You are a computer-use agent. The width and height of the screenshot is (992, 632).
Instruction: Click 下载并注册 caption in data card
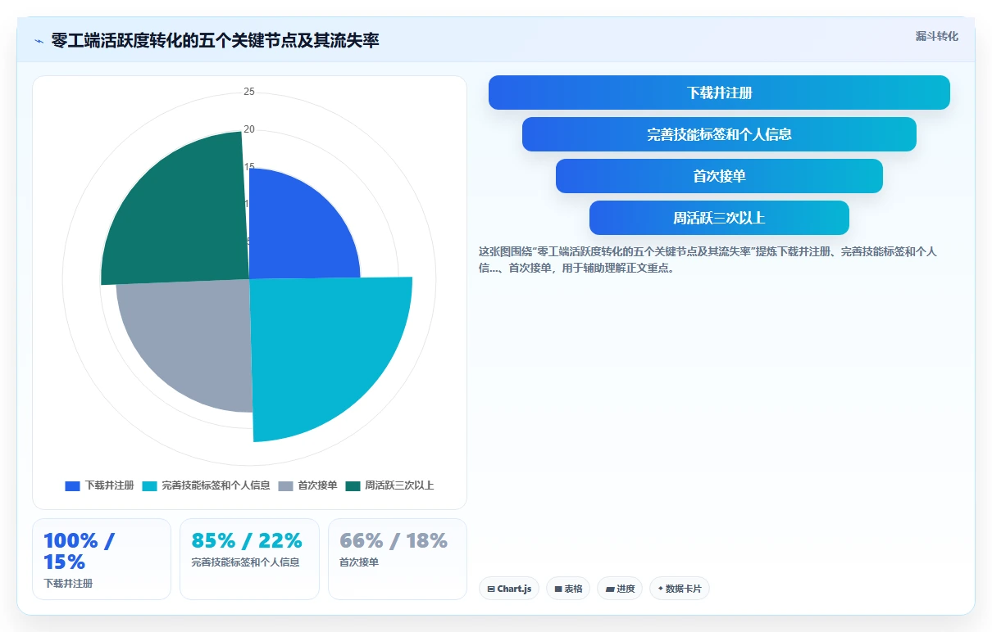[x=68, y=584]
